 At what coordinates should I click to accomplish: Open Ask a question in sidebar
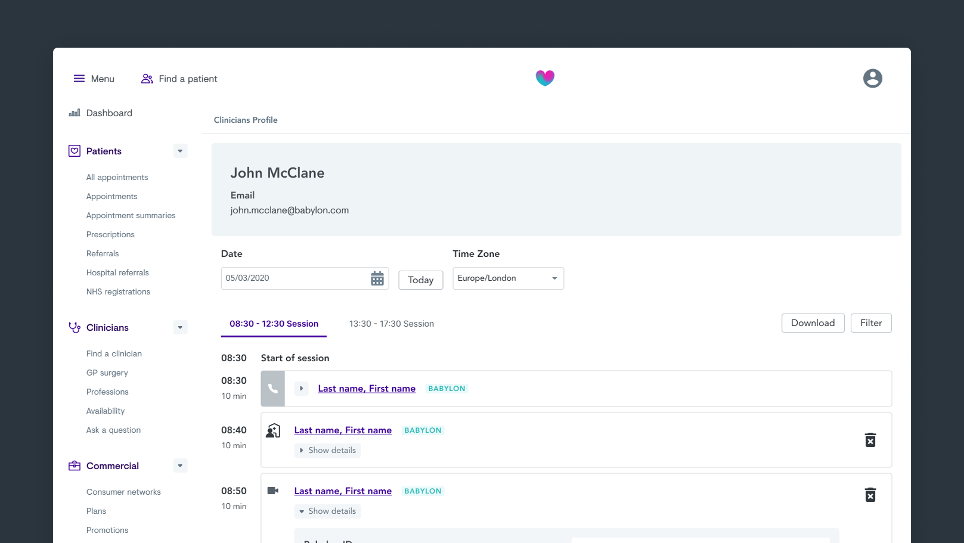click(113, 430)
